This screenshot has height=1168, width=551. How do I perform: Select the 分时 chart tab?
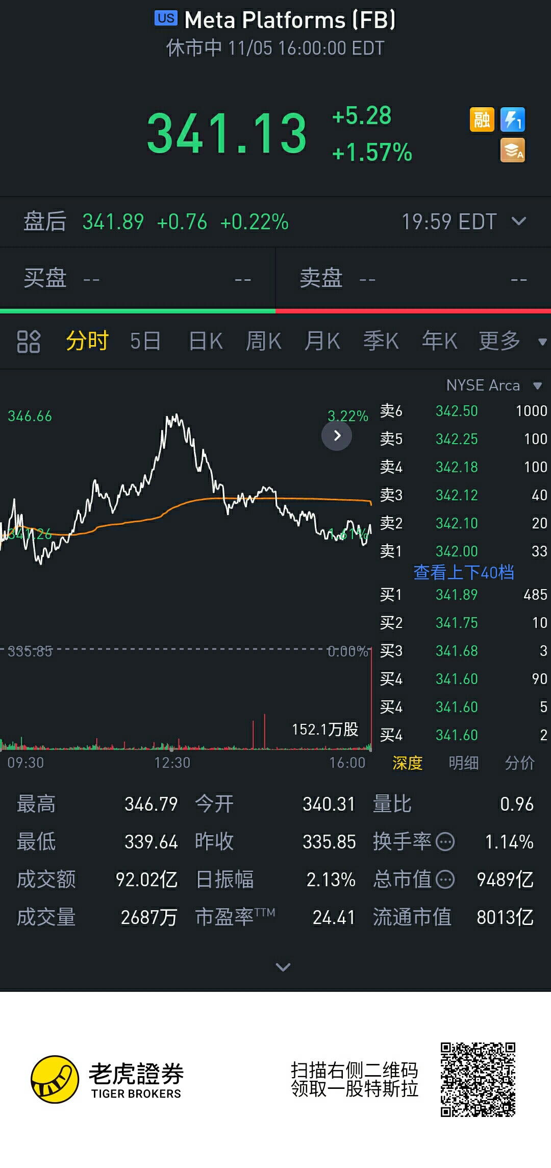[87, 341]
